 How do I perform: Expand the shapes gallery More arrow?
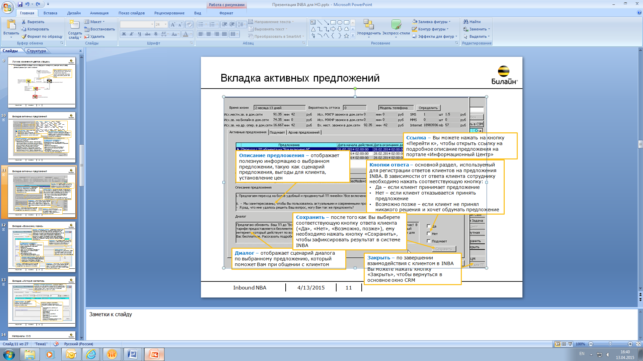tap(353, 36)
